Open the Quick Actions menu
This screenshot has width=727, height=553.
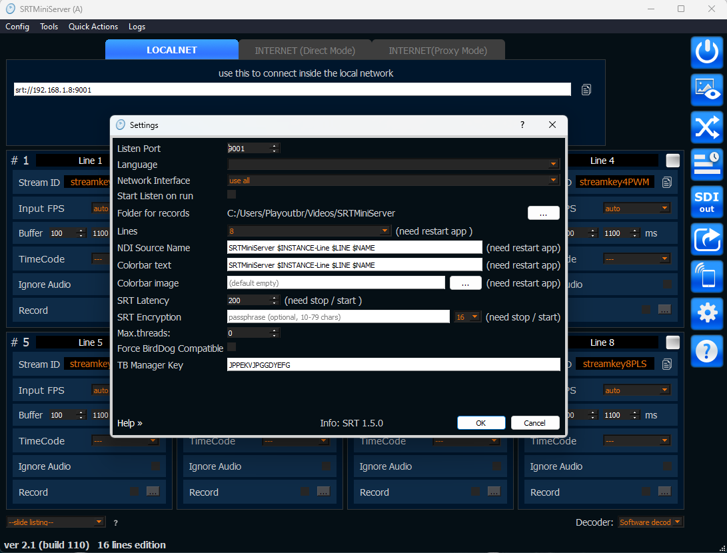93,27
